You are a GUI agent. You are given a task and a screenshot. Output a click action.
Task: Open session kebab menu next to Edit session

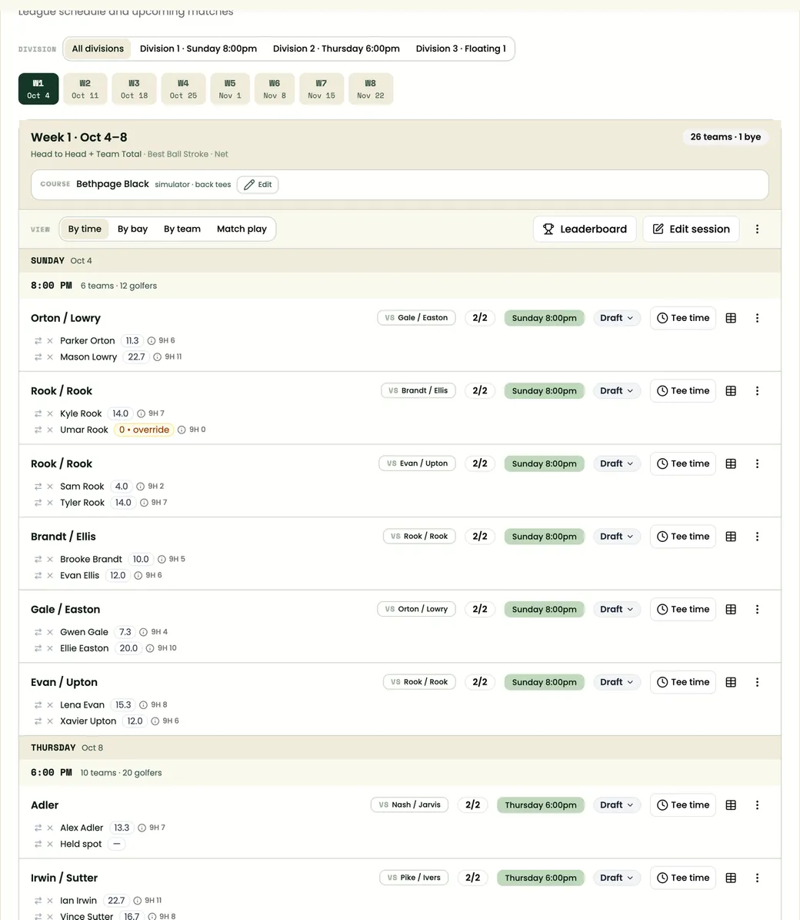pos(757,229)
